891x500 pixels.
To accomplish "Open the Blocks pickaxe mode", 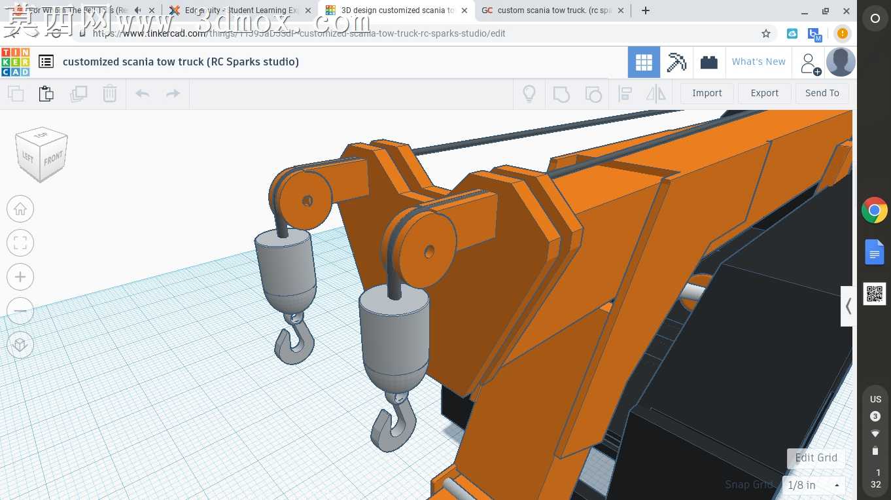I will (676, 62).
